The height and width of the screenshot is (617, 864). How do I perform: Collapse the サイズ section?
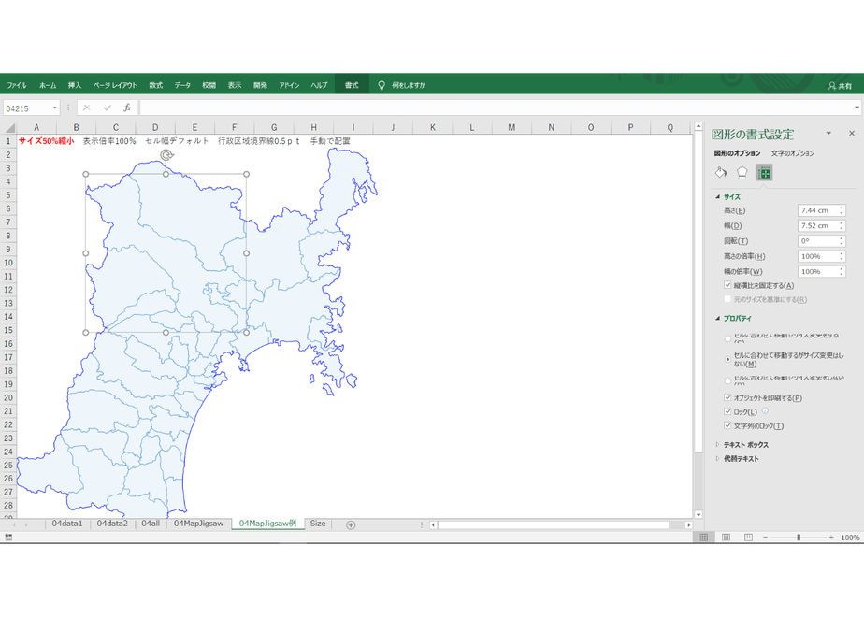pos(717,196)
